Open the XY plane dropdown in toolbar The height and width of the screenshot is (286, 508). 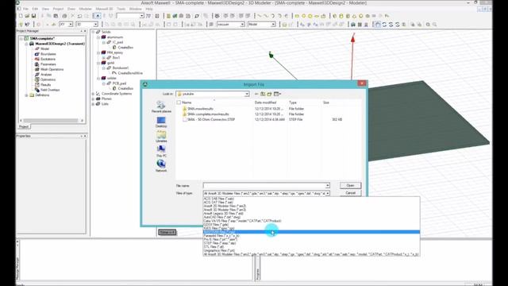71,25
